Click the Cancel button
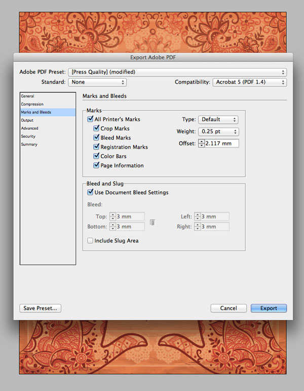304x391 pixels. click(x=229, y=308)
